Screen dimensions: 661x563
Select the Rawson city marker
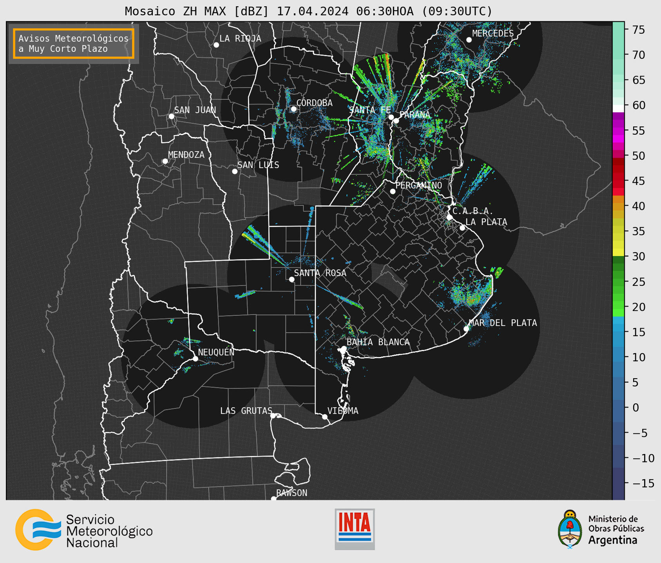(273, 498)
